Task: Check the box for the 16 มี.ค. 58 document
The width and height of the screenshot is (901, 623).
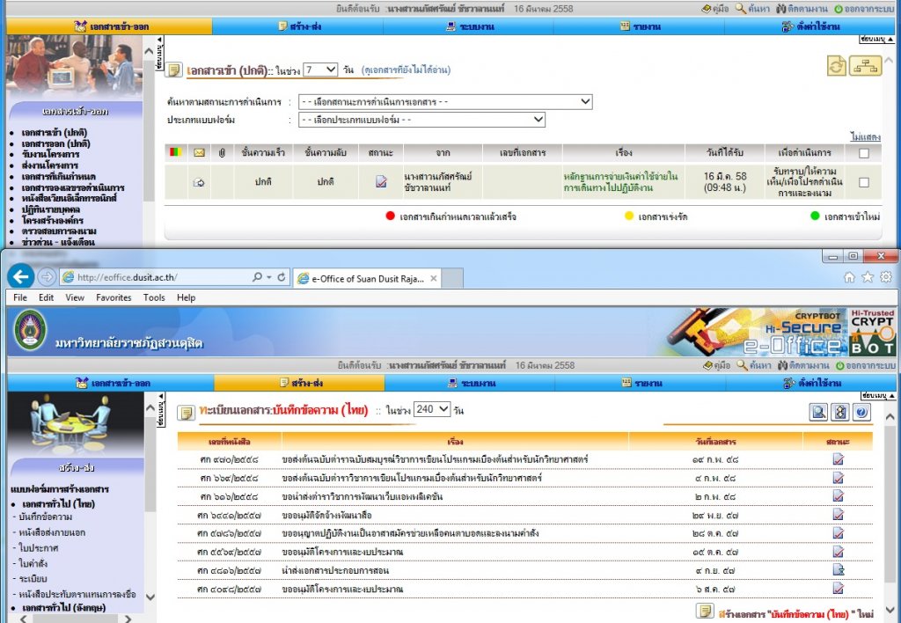Action: (x=863, y=182)
